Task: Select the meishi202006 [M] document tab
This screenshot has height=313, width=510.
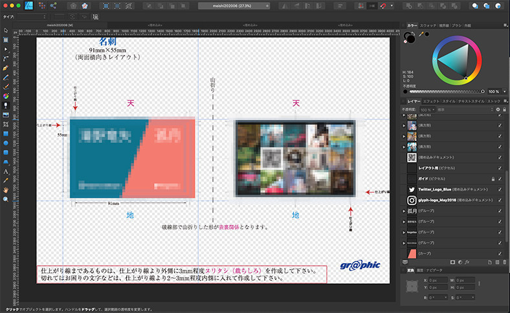Action: [60, 25]
